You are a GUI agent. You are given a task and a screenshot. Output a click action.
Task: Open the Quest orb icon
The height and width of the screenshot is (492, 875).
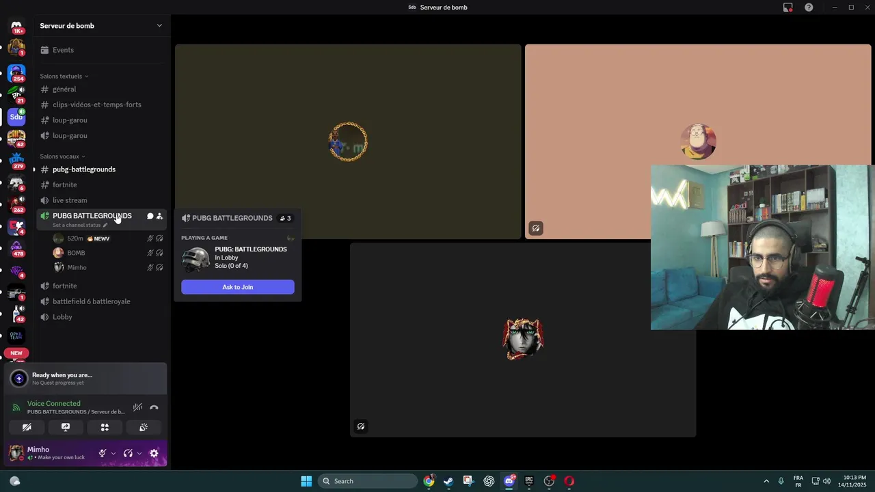coord(19,379)
